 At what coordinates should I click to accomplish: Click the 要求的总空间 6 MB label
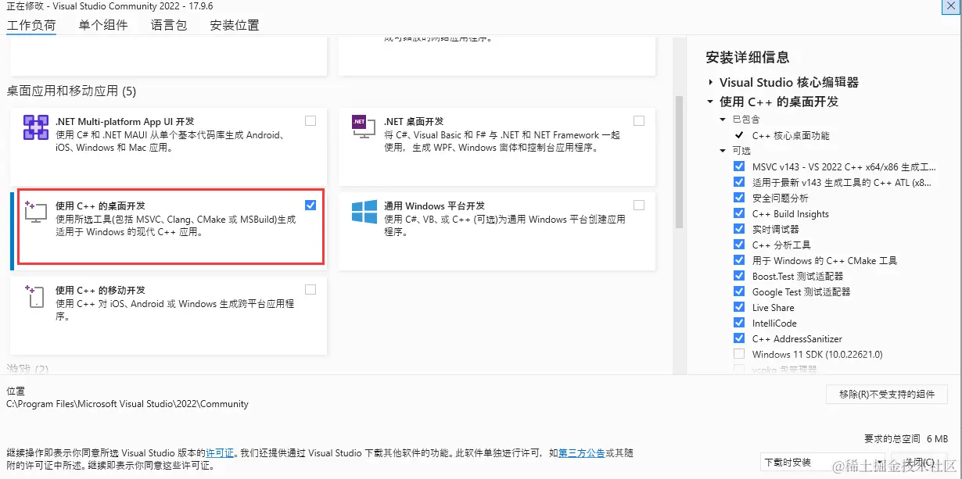906,438
